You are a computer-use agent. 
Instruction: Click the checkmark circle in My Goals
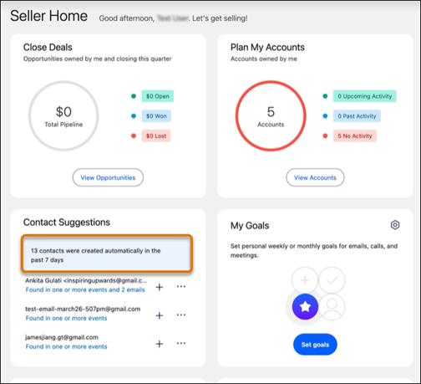(332, 279)
